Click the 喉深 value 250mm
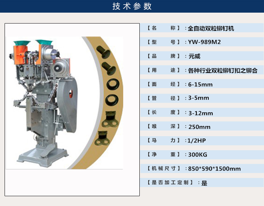264x206 pixels. (200, 127)
